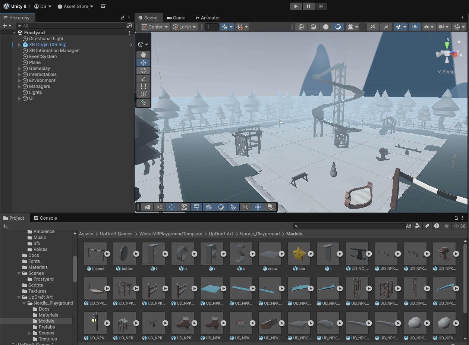The width and height of the screenshot is (469, 345).
Task: Click the grid snap value field
Action: [x=212, y=27]
